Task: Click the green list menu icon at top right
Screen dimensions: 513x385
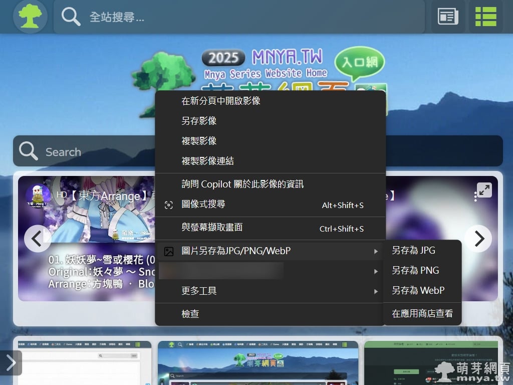Action: (485, 16)
